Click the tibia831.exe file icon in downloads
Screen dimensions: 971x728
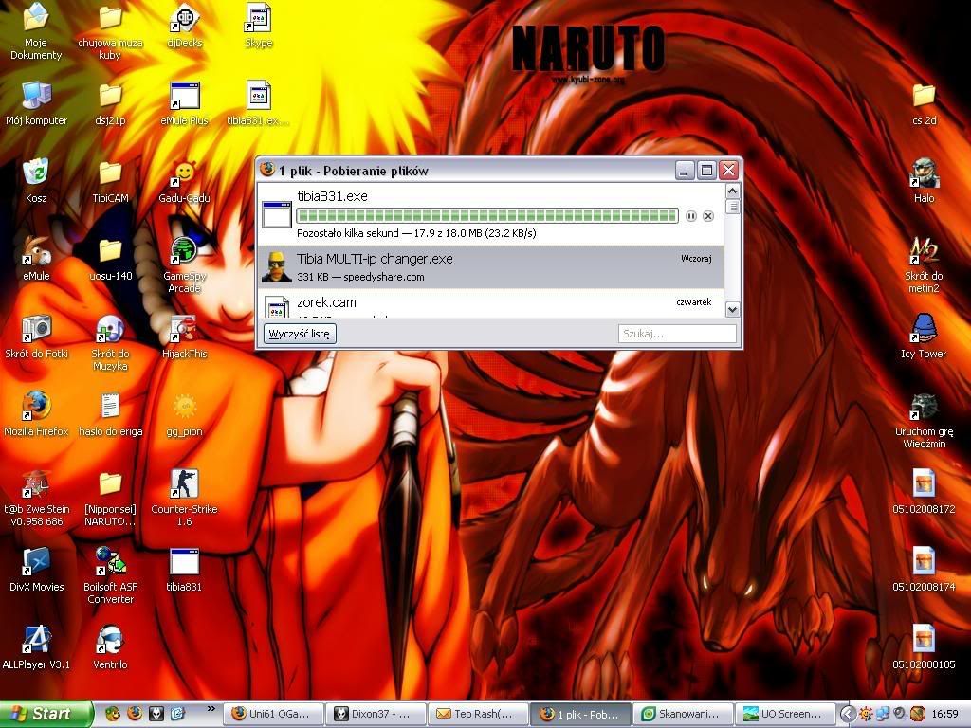(276, 214)
